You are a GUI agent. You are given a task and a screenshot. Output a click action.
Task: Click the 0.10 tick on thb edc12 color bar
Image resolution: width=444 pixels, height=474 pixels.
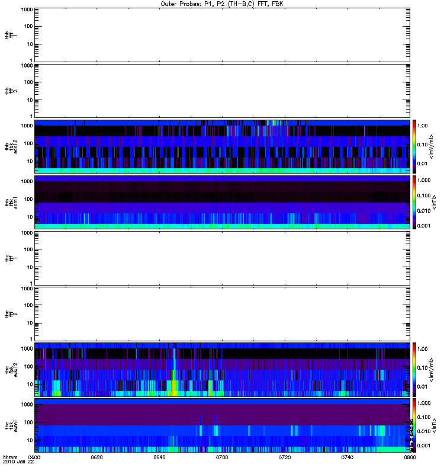[422, 145]
